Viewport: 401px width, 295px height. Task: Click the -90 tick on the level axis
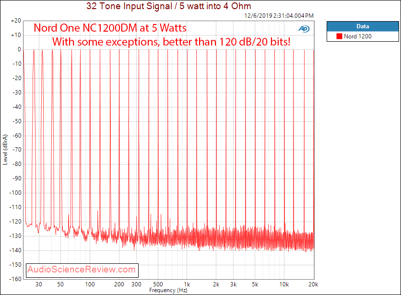coord(17,178)
